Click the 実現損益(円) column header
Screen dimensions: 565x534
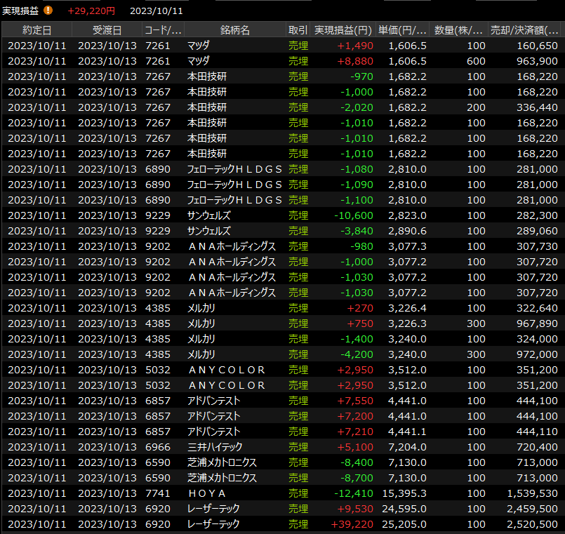[343, 30]
